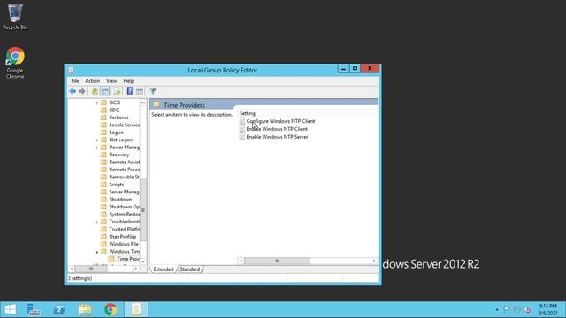Toggle the Show/Hide Console Tree icon
Image resolution: width=566 pixels, height=318 pixels.
click(105, 92)
